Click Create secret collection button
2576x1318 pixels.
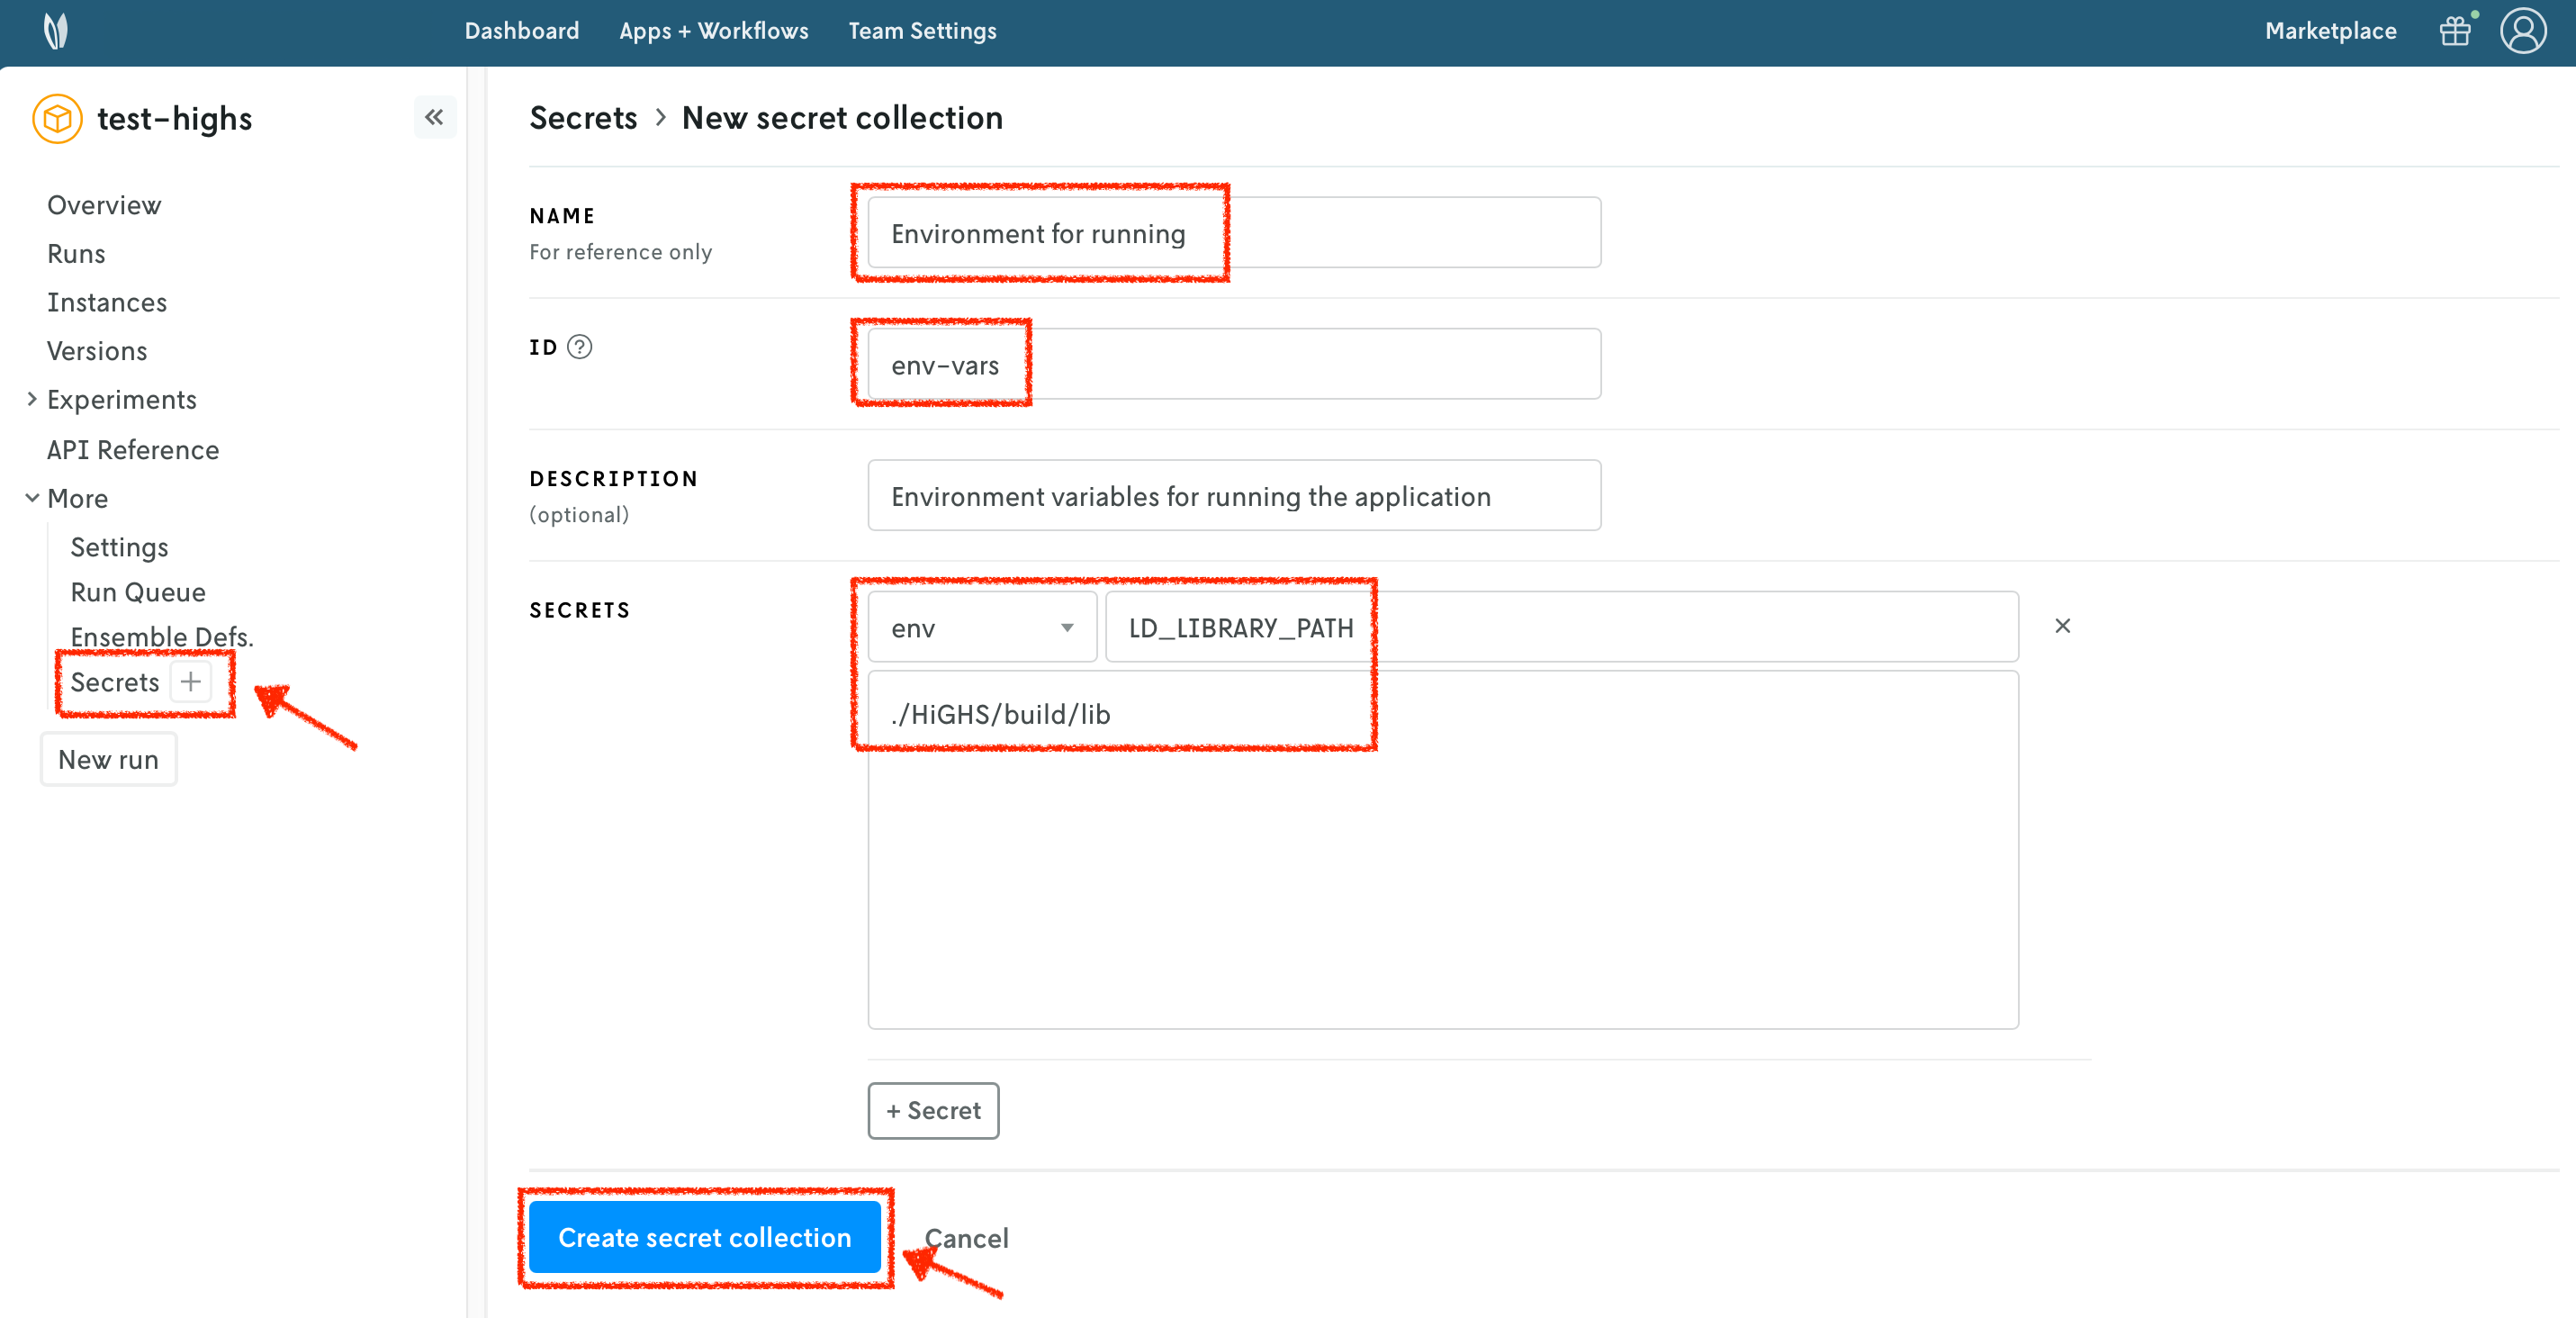point(704,1237)
